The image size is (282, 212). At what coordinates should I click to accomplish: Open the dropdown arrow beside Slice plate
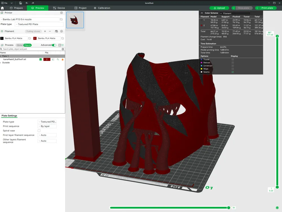pyautogui.click(x=233, y=8)
